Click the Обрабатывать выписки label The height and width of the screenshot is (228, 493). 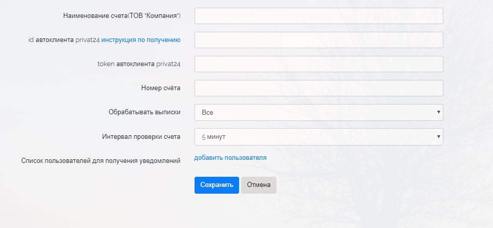[x=145, y=112]
